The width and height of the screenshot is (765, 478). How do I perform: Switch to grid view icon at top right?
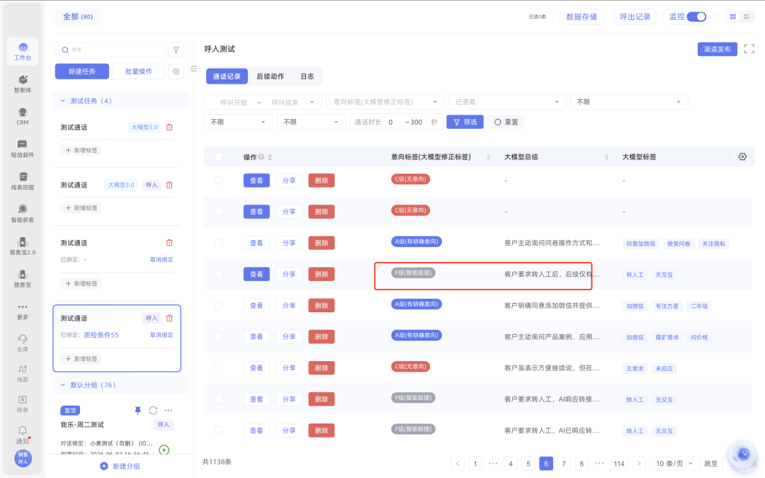pos(733,16)
